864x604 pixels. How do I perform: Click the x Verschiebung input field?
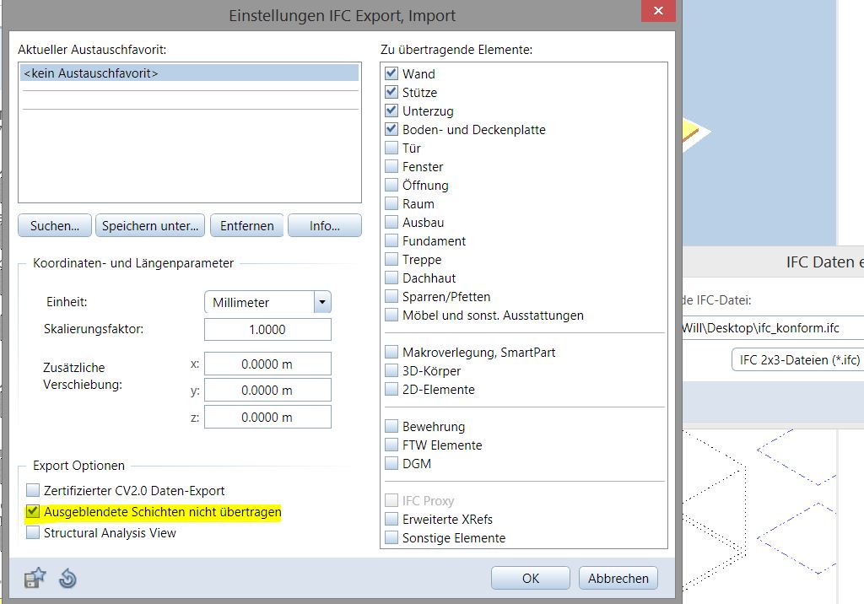pyautogui.click(x=267, y=364)
